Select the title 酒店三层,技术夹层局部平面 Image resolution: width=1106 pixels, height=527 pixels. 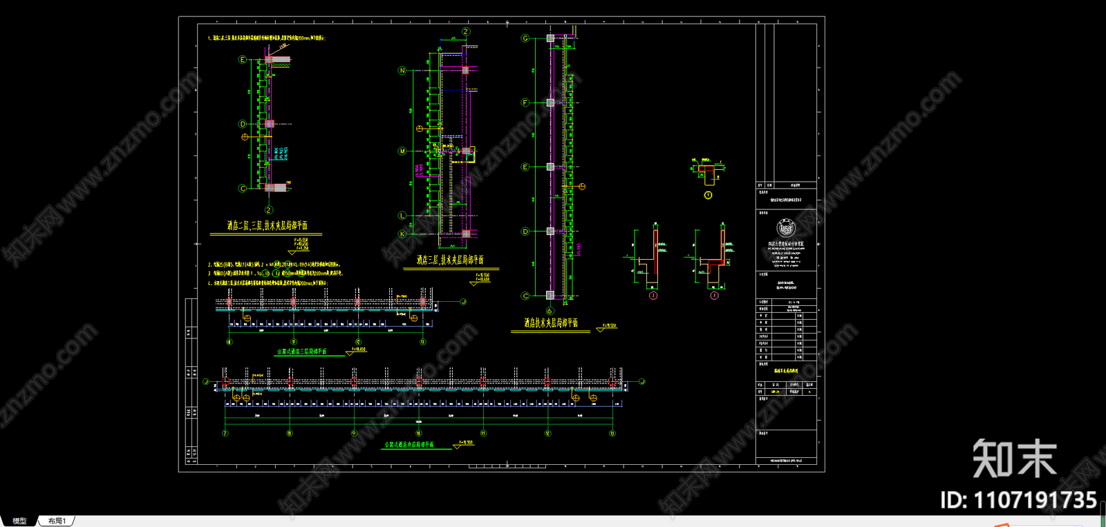pyautogui.click(x=450, y=260)
